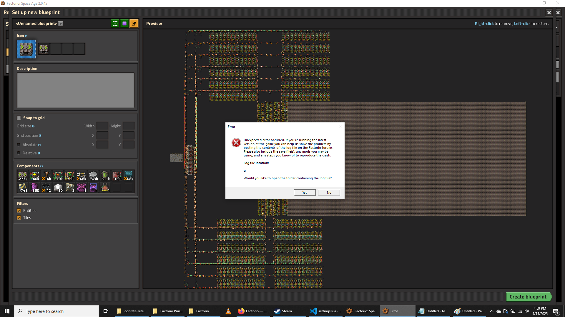The height and width of the screenshot is (317, 565).
Task: Select the power pole component showing 14k
Action: (46, 176)
